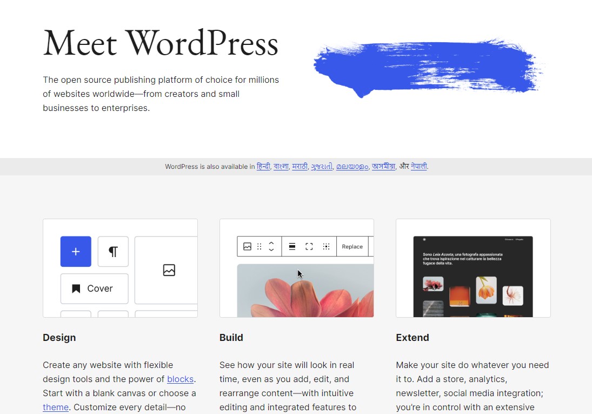Click the Cover block label

(100, 288)
